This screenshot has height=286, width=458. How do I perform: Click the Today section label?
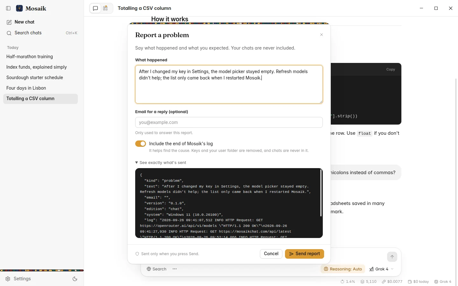click(x=13, y=48)
